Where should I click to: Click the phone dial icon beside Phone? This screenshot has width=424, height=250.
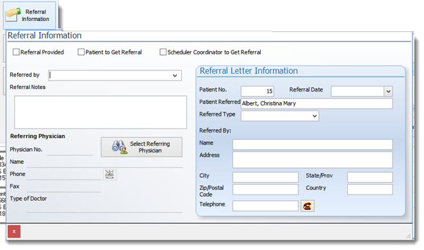coord(110,175)
